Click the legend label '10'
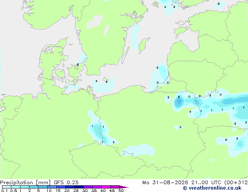The image size is (248, 192). coord(49,190)
